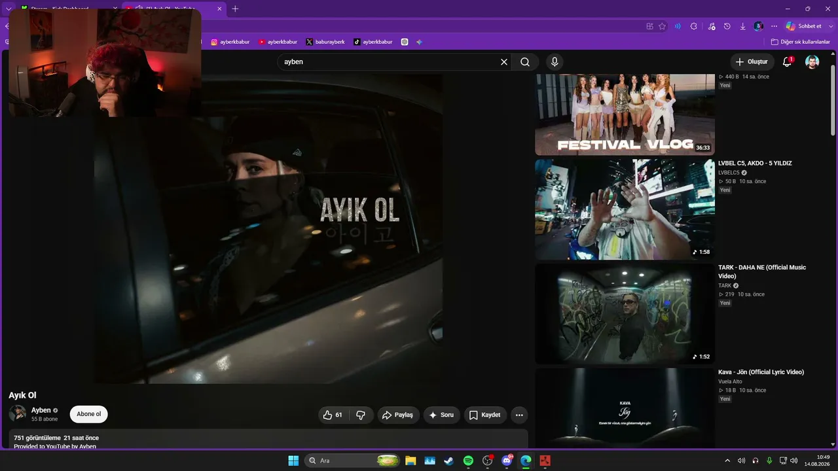
Task: Open the LVBEL C5 video thumbnail
Action: 625,209
